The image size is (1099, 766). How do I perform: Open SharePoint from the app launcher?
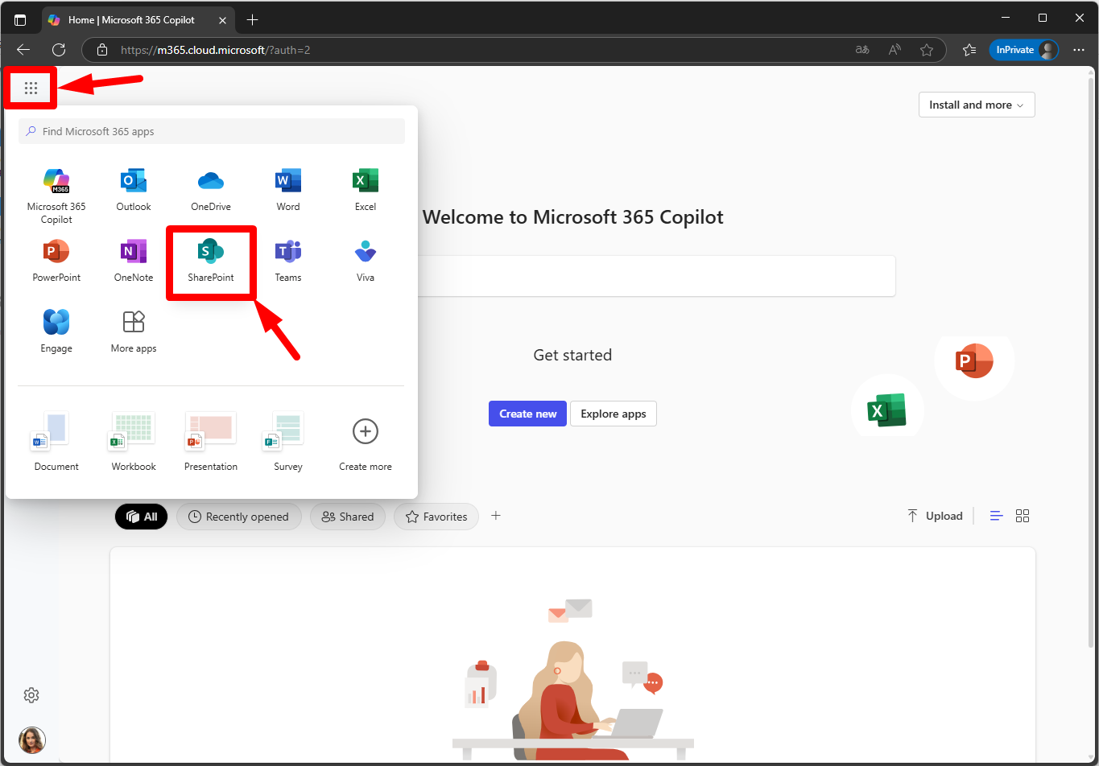[211, 260]
